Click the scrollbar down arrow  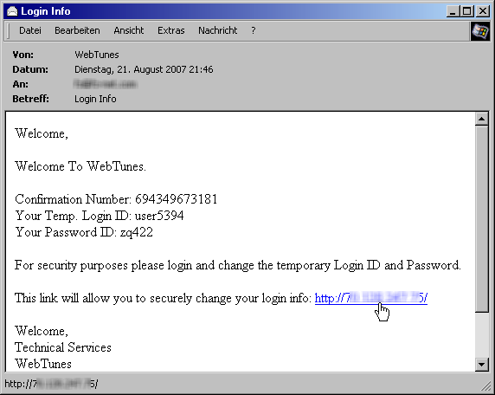481,365
